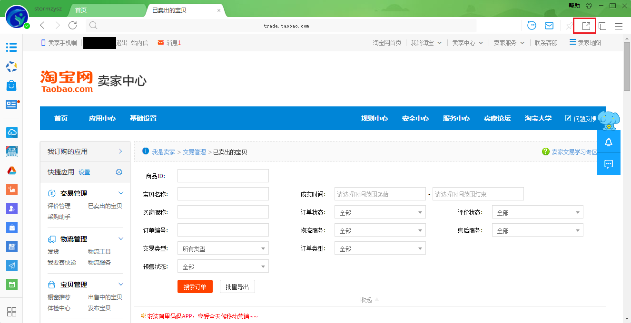Image resolution: width=631 pixels, height=323 pixels.
Task: Click the browser back arrow
Action: click(x=42, y=25)
